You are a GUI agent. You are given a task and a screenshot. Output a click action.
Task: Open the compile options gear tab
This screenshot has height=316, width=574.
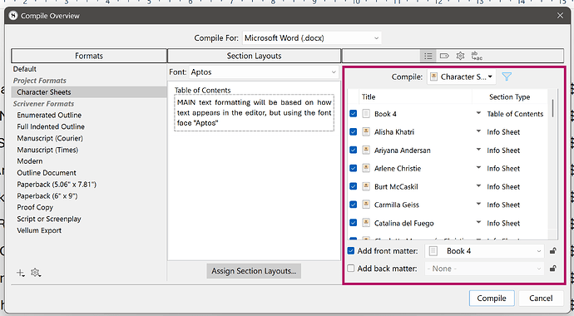[x=460, y=56]
